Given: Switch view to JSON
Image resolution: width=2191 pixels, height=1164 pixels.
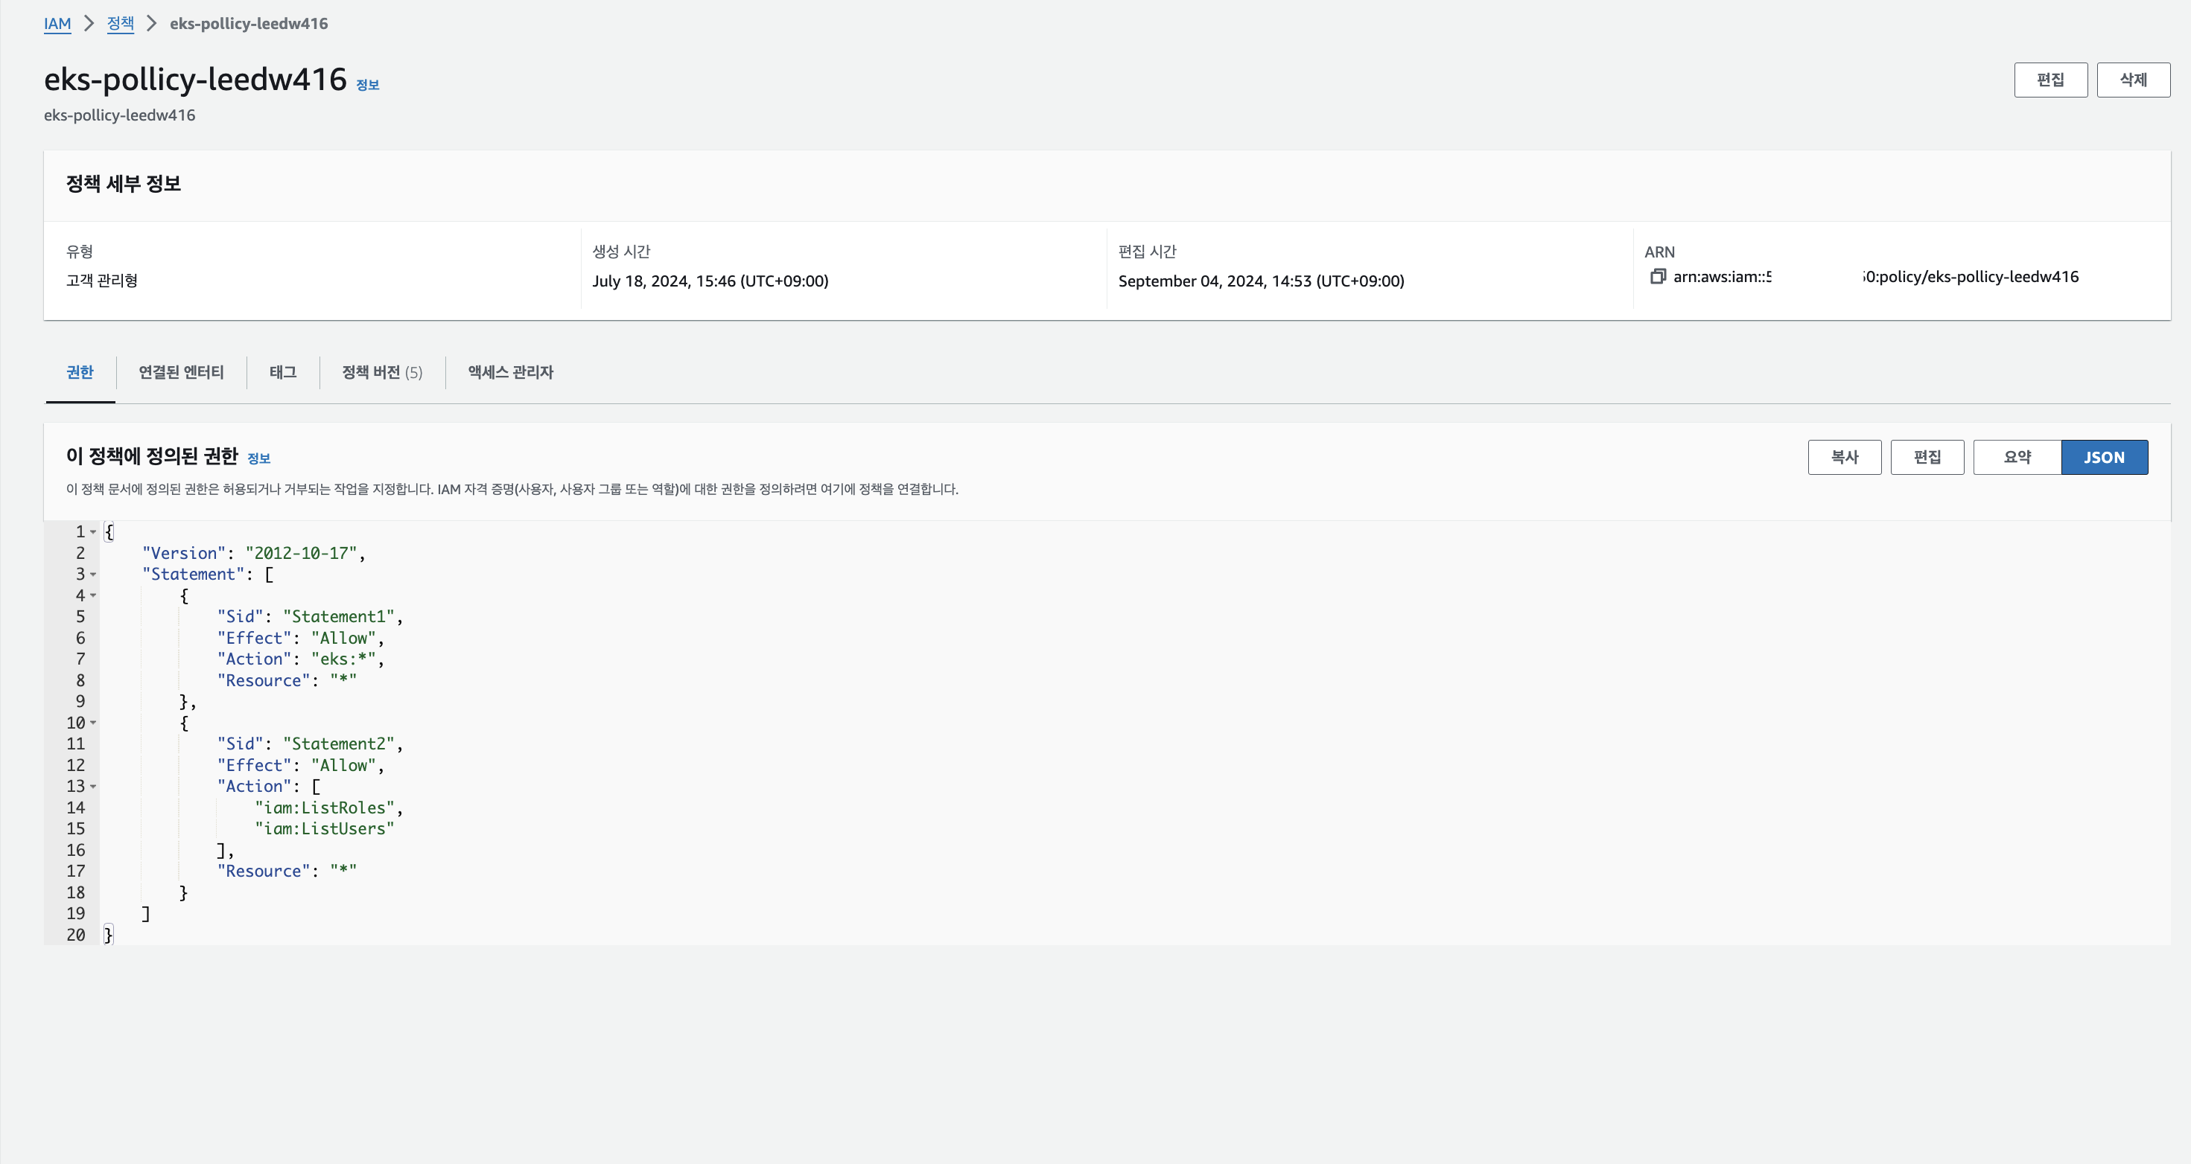Looking at the screenshot, I should pyautogui.click(x=2105, y=458).
